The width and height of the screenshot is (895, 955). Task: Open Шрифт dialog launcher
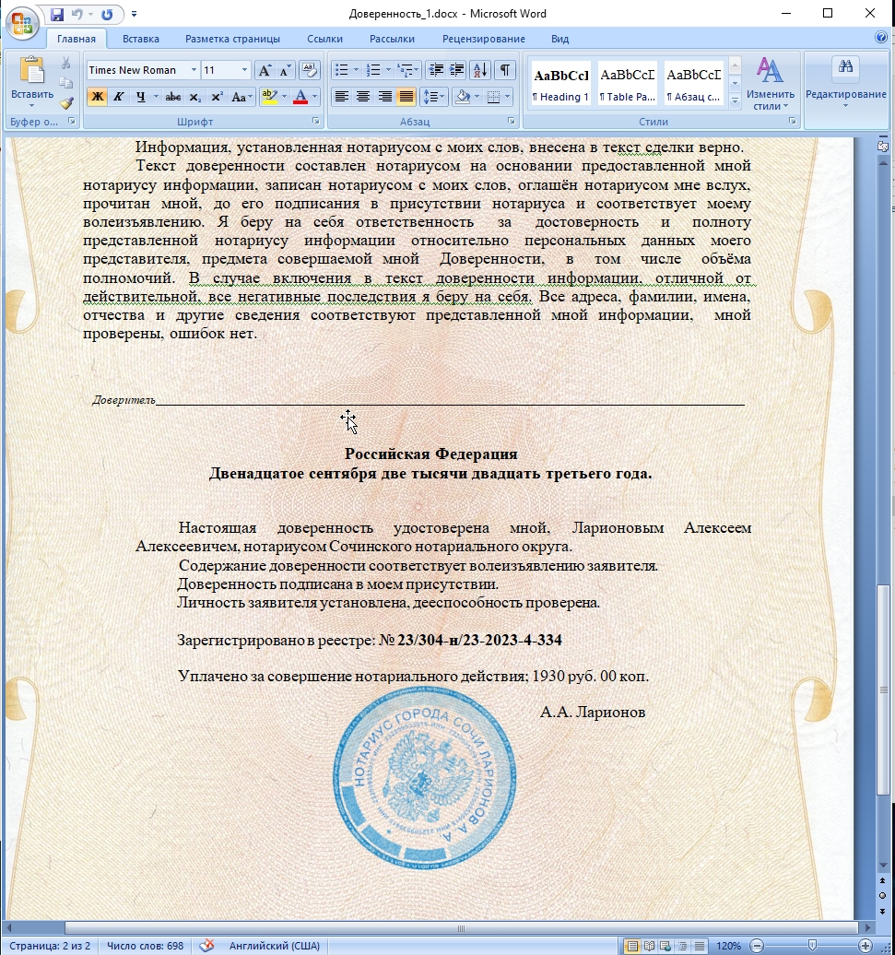click(x=316, y=121)
